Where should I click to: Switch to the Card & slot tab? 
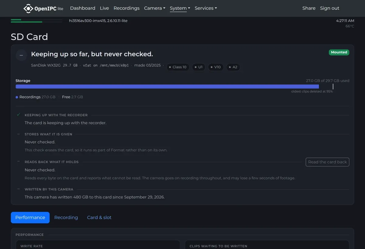(99, 217)
